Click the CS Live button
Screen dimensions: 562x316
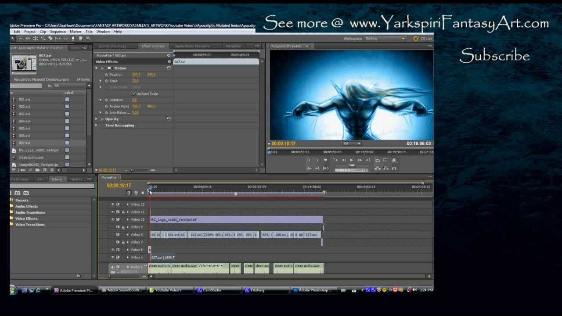click(423, 39)
